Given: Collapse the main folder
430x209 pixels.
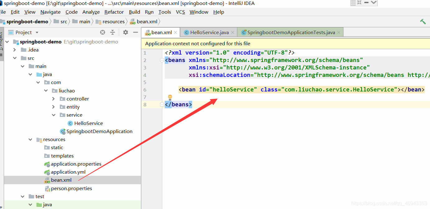Looking at the screenshot, I should 22,66.
